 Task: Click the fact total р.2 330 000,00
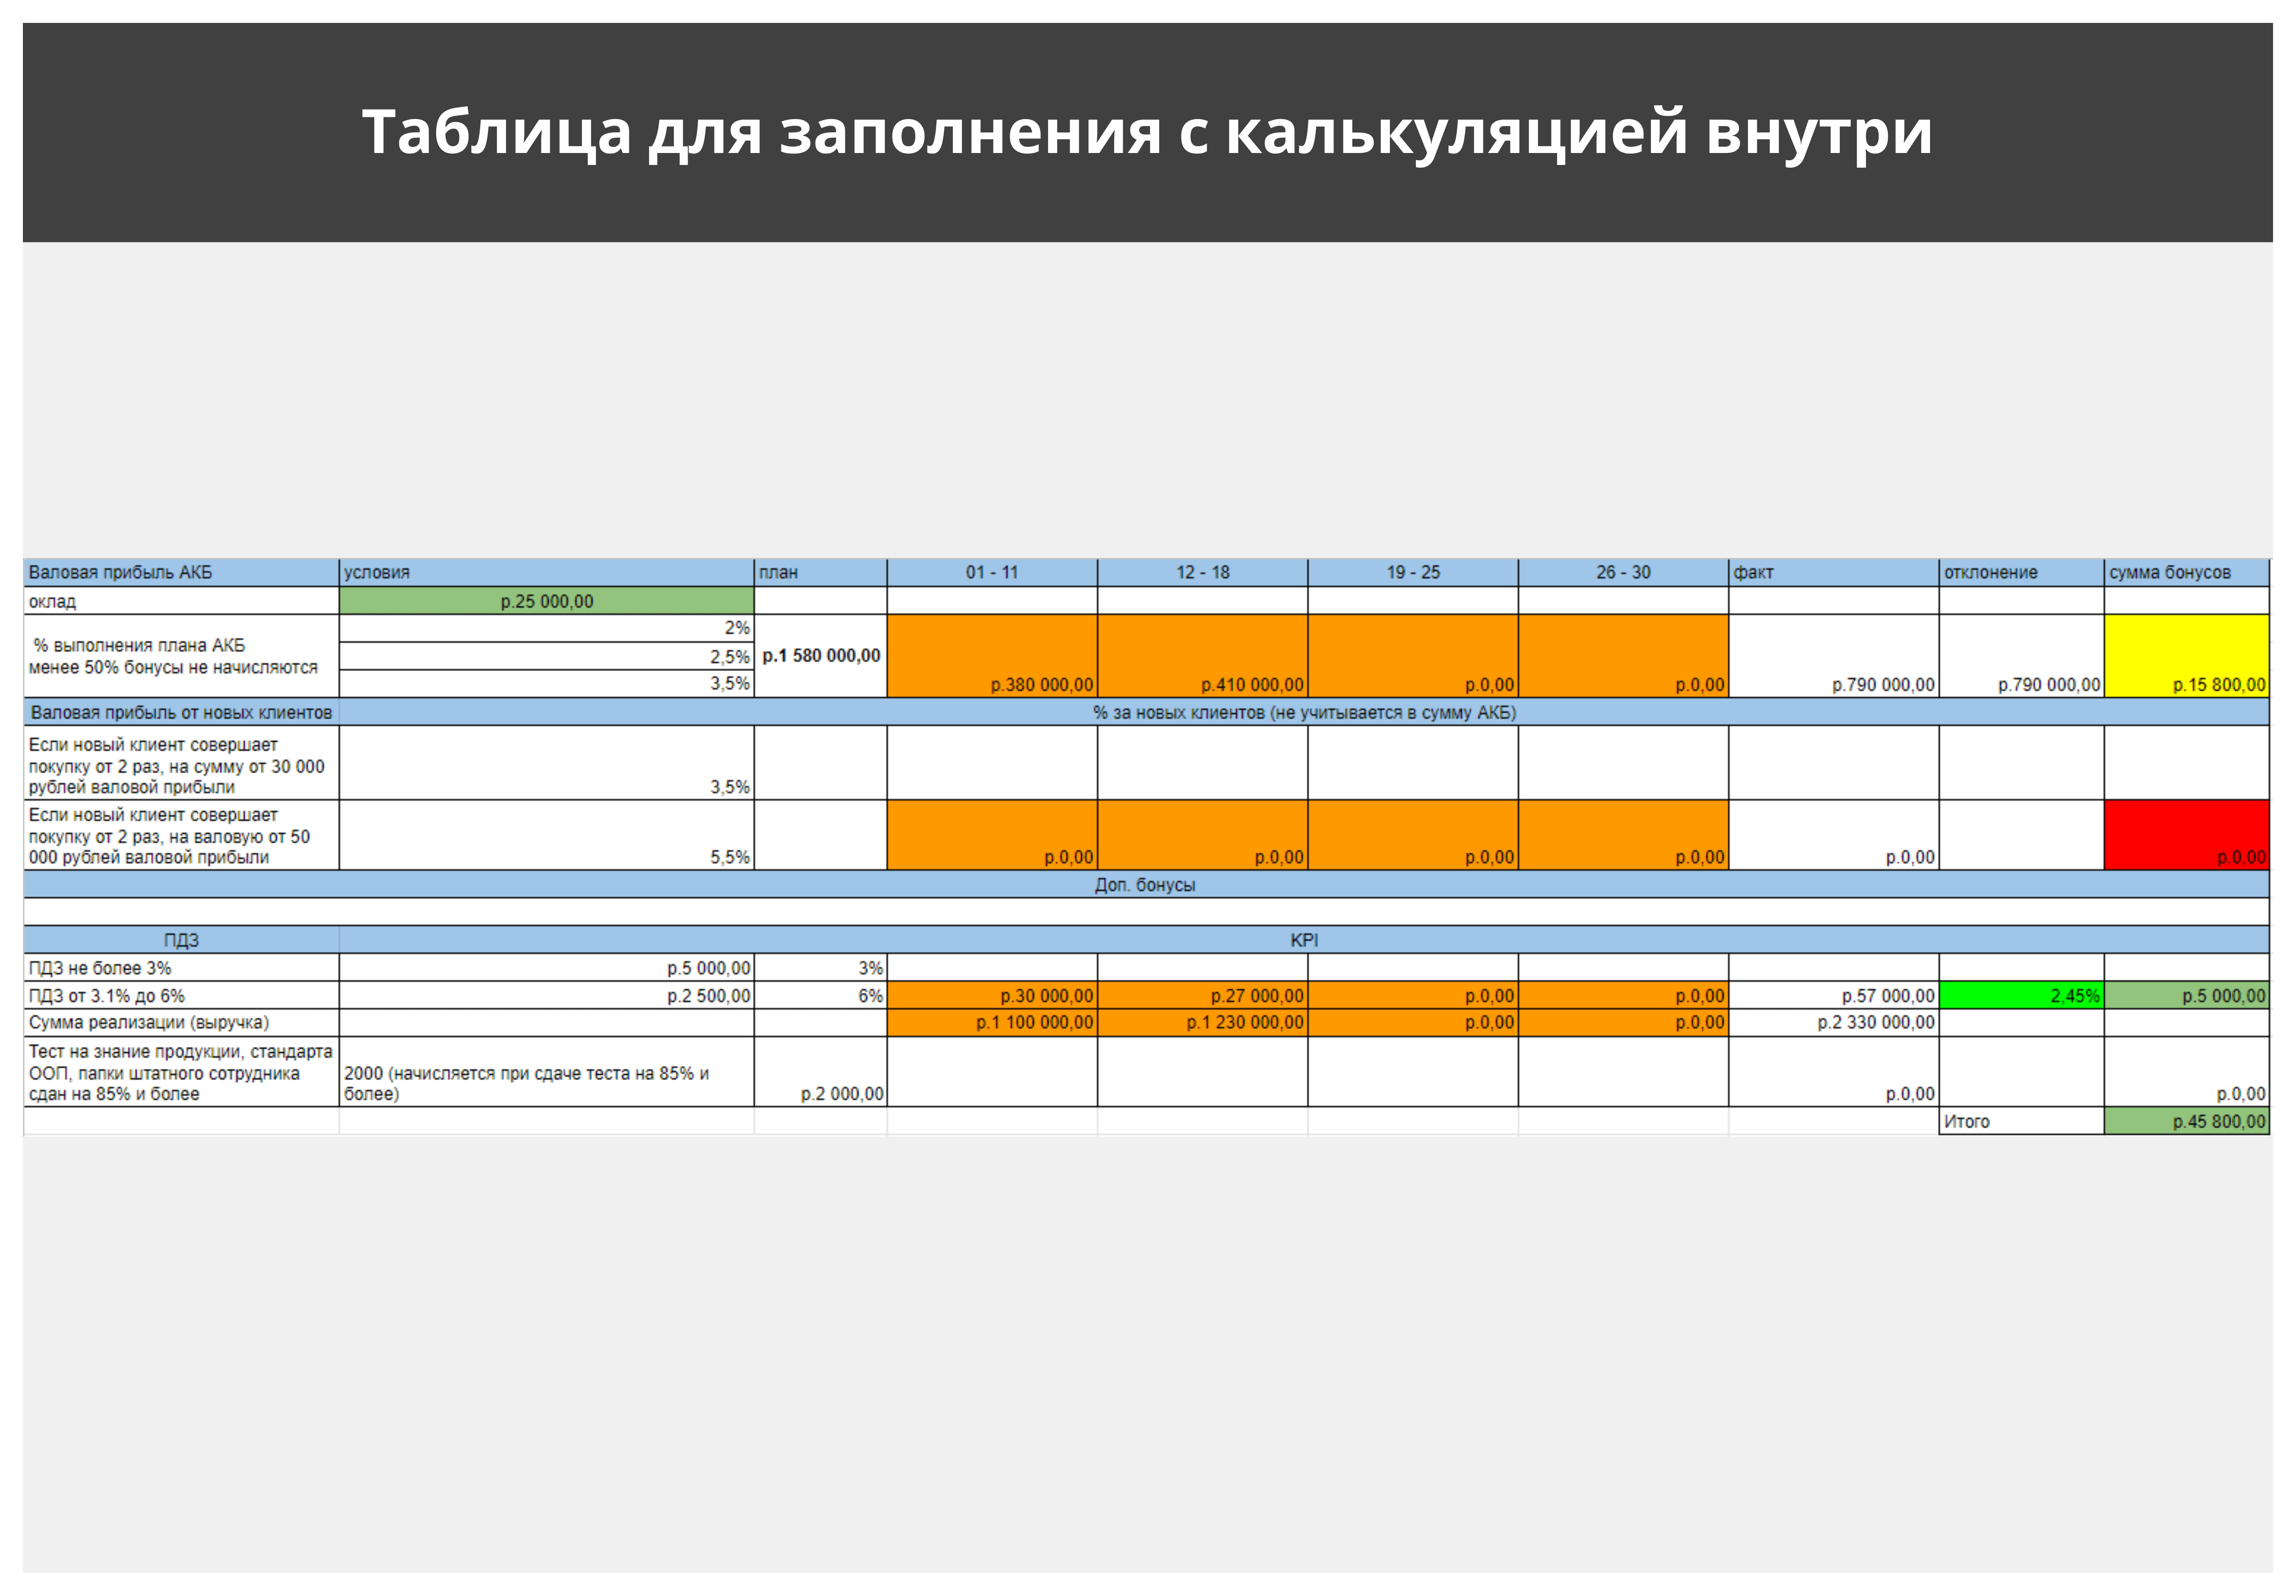tap(1833, 1022)
